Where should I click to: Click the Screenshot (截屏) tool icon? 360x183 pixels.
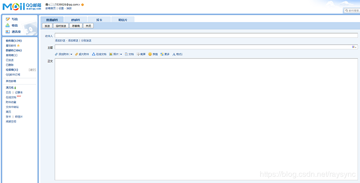[138, 54]
